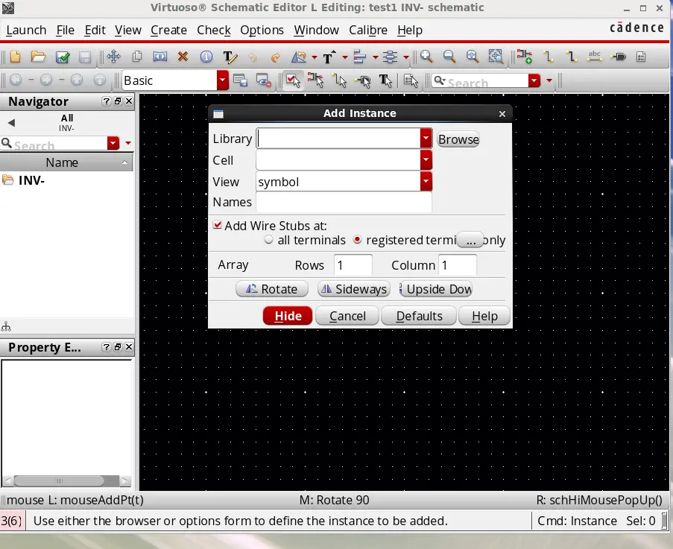The width and height of the screenshot is (673, 549).
Task: Click the Rotate triangle toolbar icon
Action: 299,57
